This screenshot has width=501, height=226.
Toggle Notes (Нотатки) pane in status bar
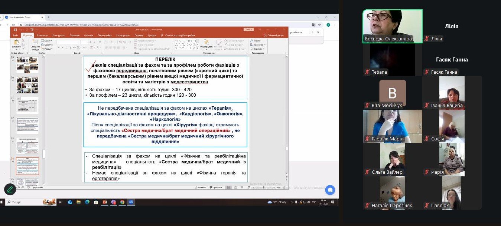(201, 187)
